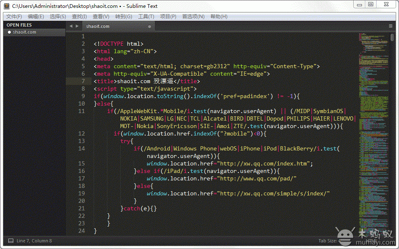Select shaoit.com under OPEN FILES
This screenshot has height=249, width=399.
(x=25, y=32)
